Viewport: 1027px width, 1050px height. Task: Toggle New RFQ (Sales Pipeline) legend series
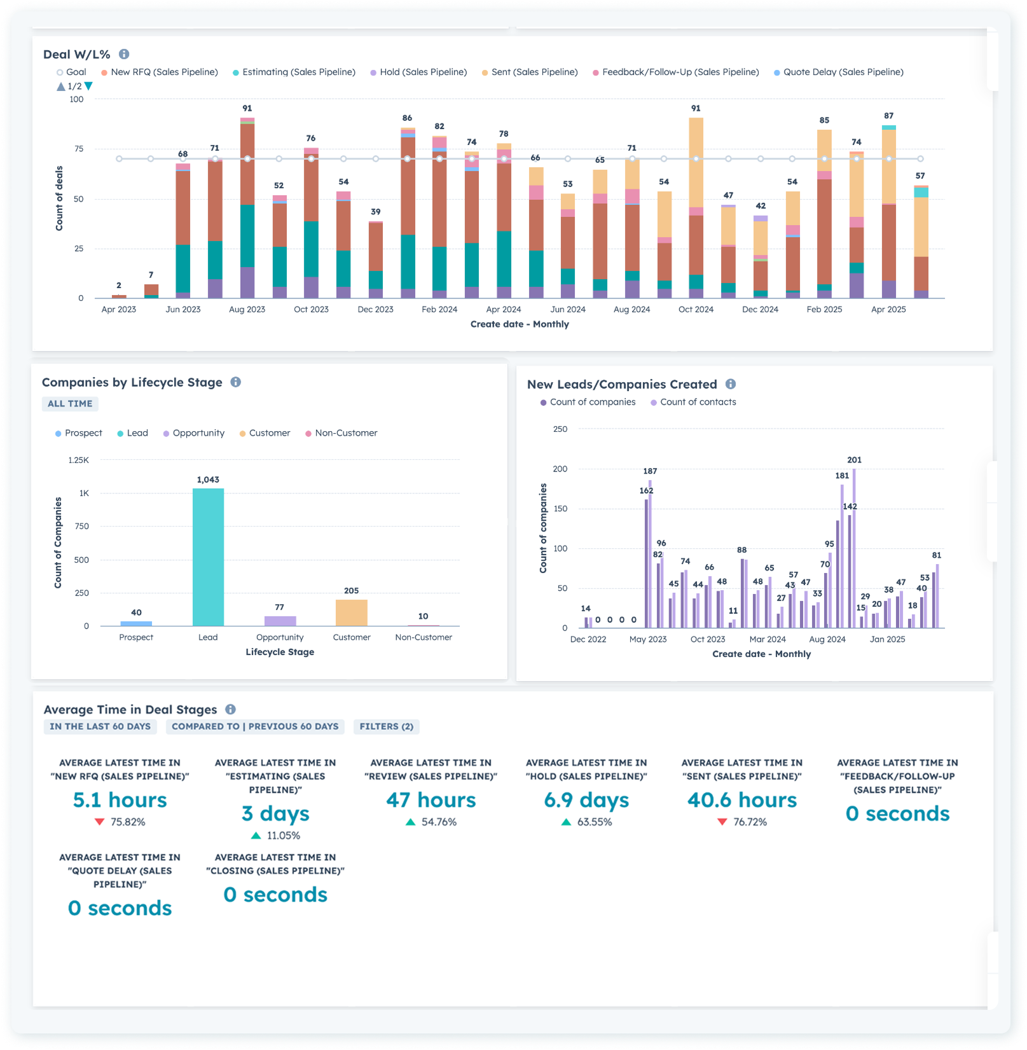coord(160,72)
